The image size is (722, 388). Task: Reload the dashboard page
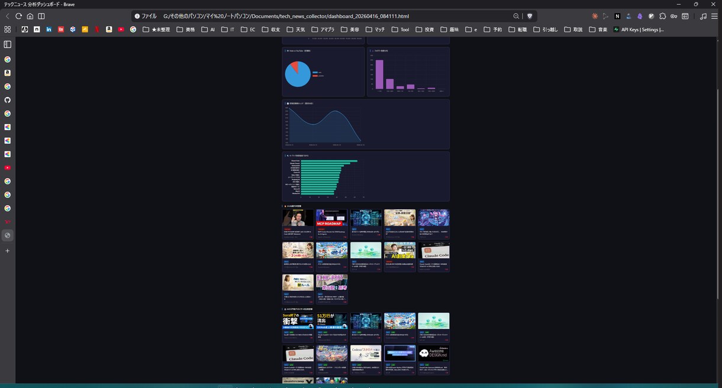coord(18,16)
